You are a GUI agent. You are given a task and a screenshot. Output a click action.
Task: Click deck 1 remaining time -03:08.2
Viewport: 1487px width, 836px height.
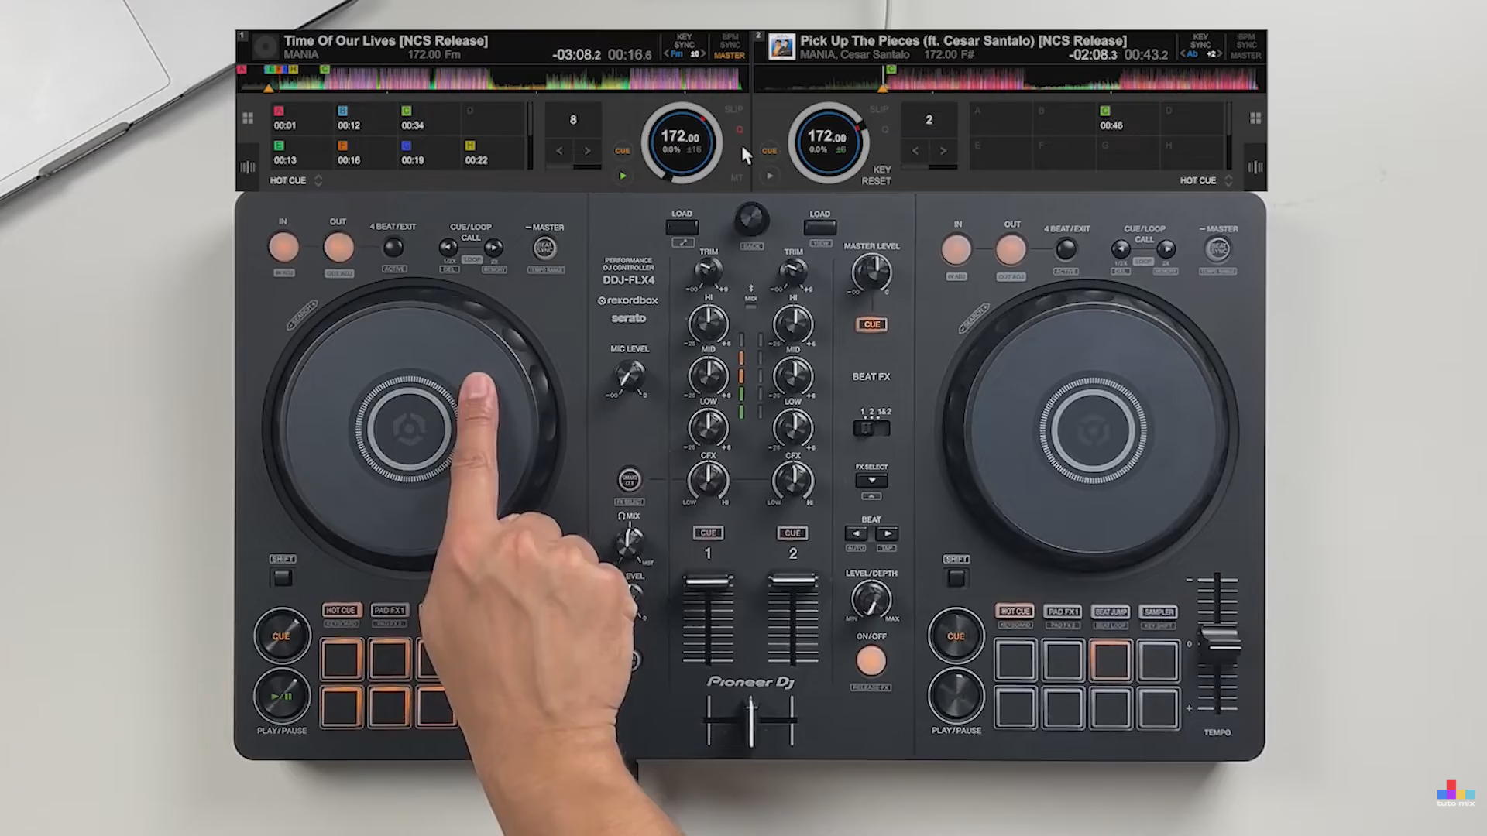click(576, 55)
